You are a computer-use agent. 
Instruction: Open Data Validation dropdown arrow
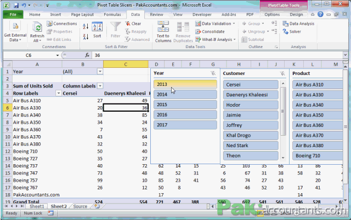(x=234, y=24)
